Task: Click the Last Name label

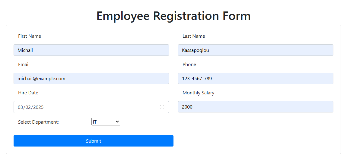Action: click(194, 36)
